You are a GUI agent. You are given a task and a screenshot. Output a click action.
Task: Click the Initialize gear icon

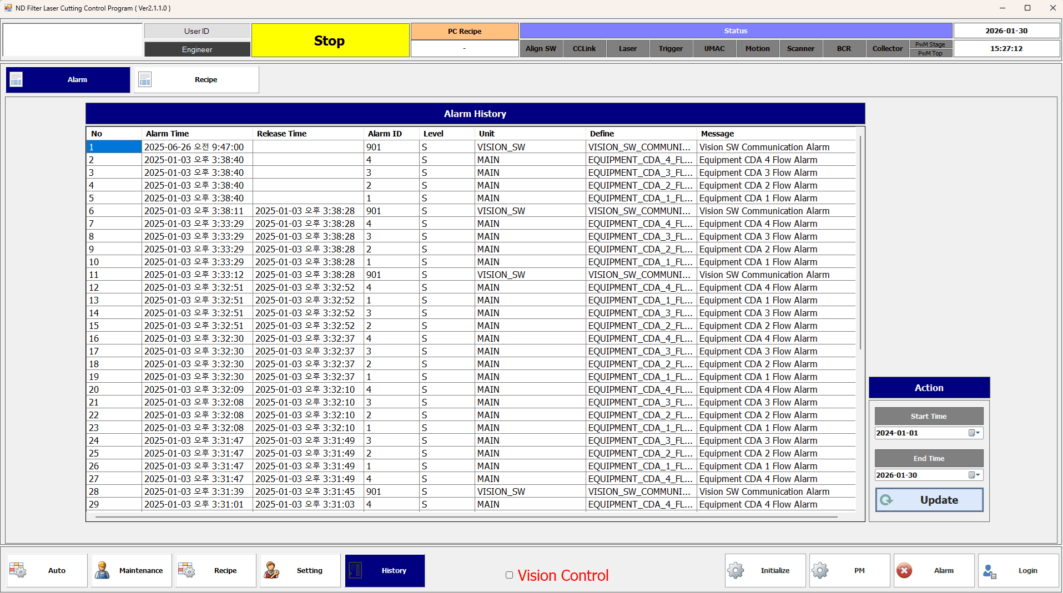[x=735, y=570]
